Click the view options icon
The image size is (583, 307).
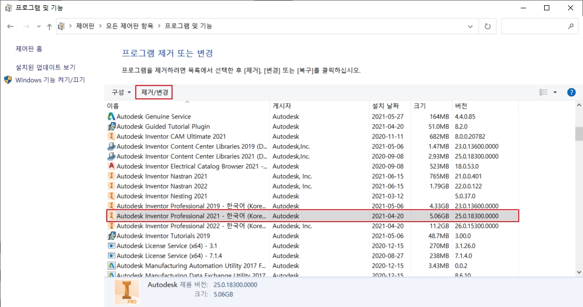[543, 92]
